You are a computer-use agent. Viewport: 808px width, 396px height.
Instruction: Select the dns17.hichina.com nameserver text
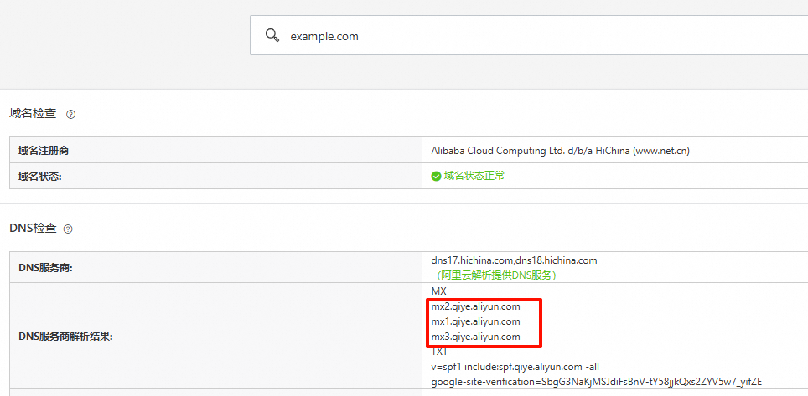[x=472, y=260]
